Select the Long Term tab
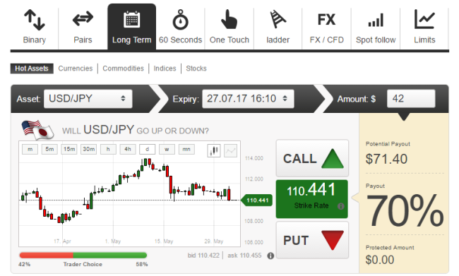 [132, 27]
